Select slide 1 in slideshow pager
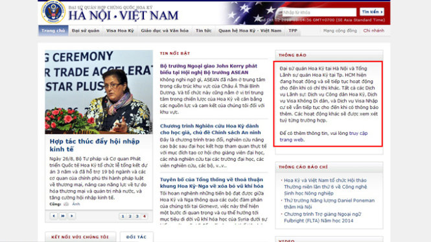The image size is (431, 242). tap(123, 216)
